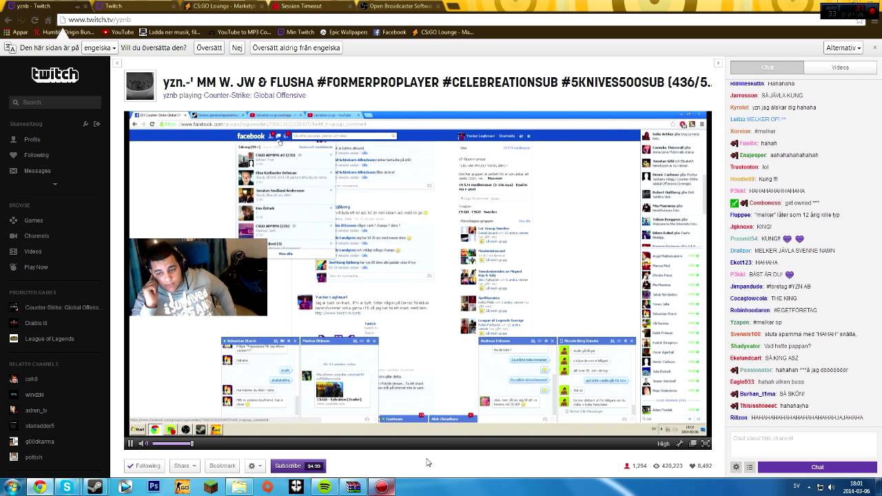
Task: Open the Diablo III promoted game
Action: click(x=36, y=323)
